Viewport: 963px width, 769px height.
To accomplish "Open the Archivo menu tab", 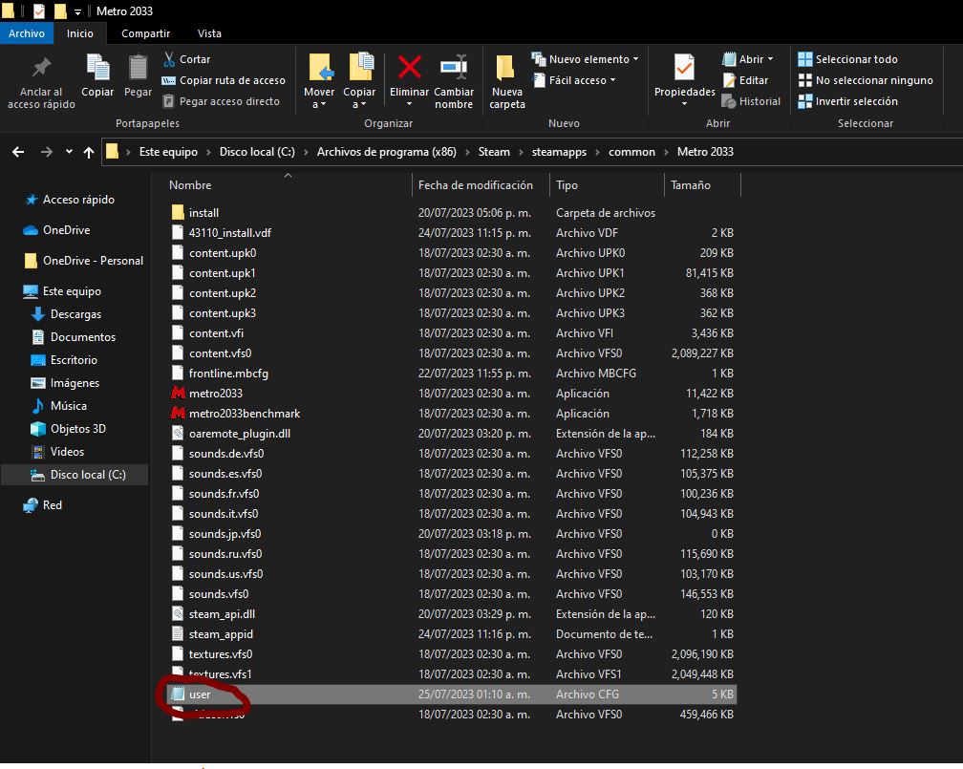I will 27,33.
